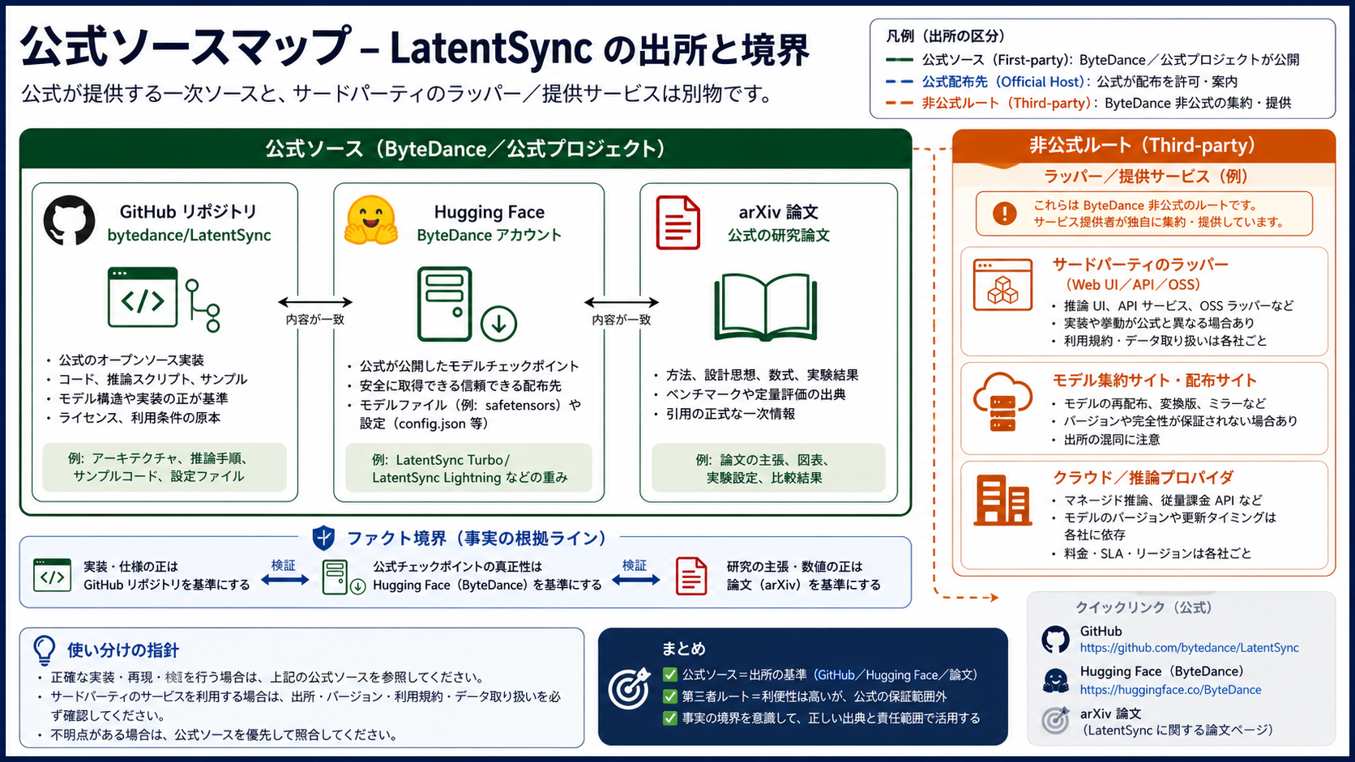Viewport: 1355px width, 762px height.
Task: Click the orange building icon for クラウド/推論プロバイダ
Action: (1002, 500)
